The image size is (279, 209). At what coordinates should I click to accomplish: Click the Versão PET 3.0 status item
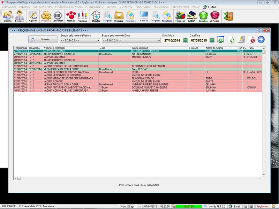click(x=215, y=206)
